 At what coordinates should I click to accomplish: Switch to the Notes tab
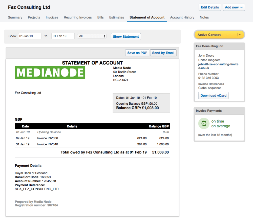tap(204, 17)
